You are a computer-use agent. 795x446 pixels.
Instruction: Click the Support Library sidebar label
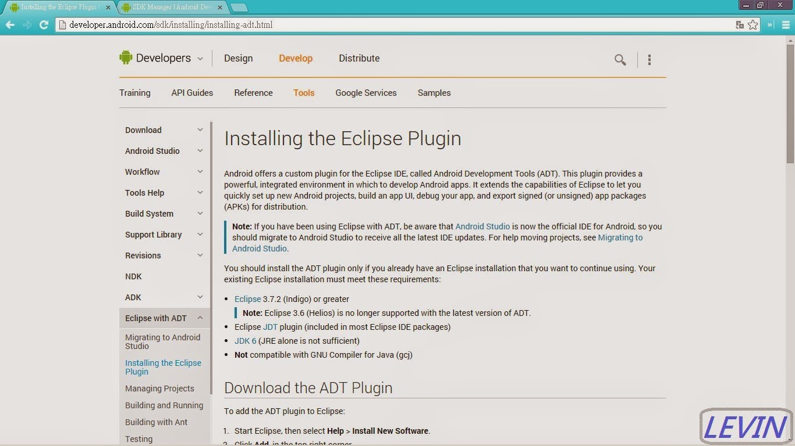[154, 235]
